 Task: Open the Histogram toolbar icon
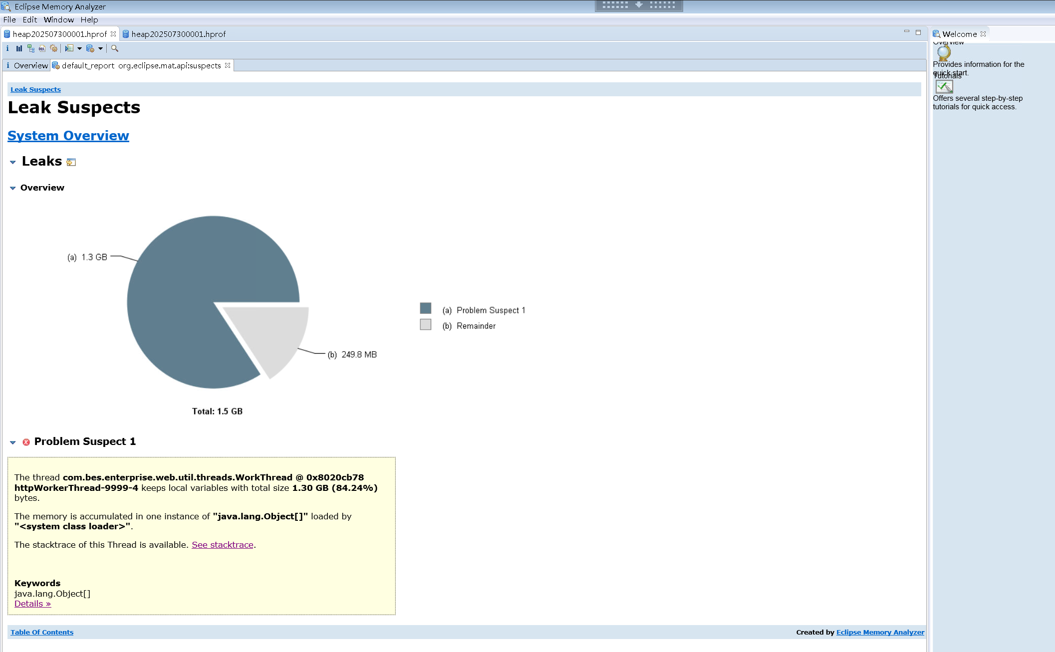click(19, 48)
